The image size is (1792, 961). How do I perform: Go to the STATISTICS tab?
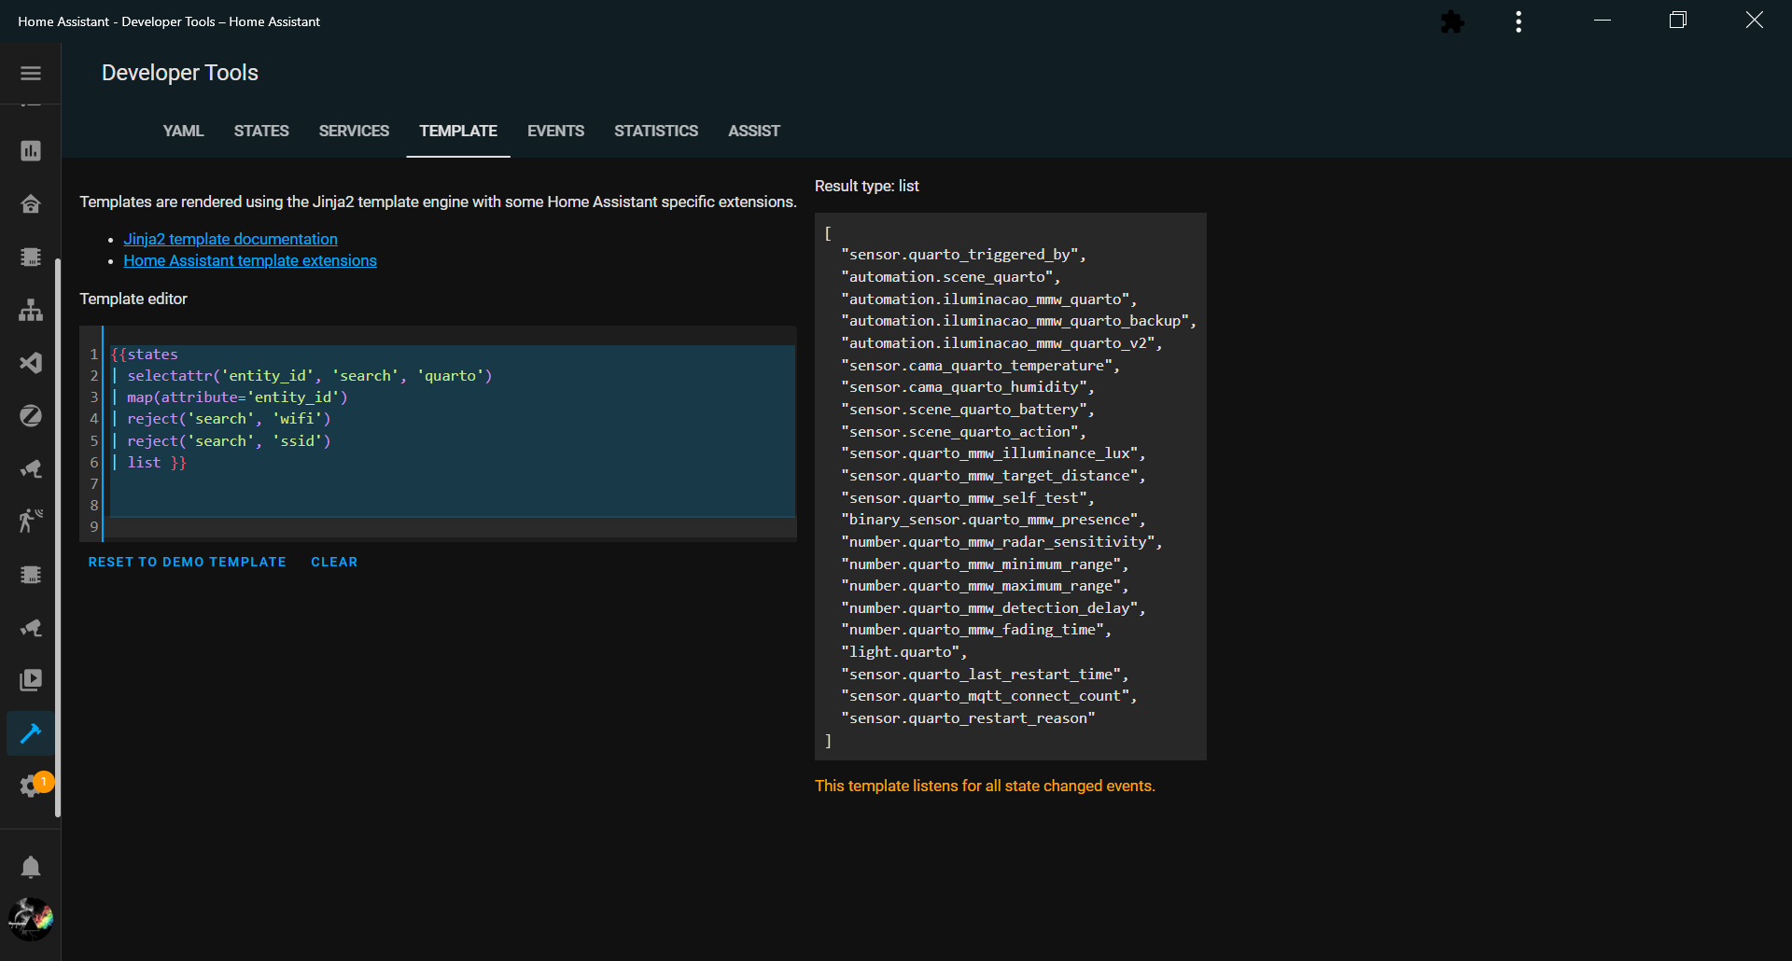click(x=655, y=132)
